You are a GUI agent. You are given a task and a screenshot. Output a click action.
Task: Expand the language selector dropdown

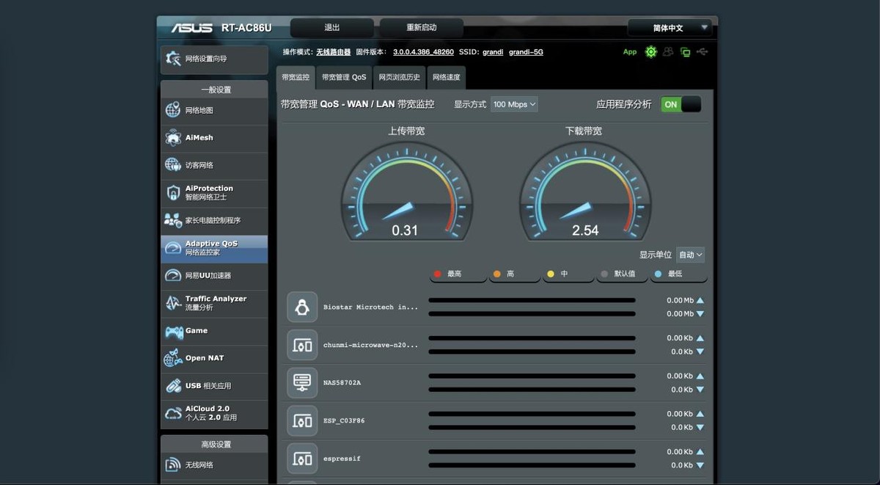(x=670, y=28)
